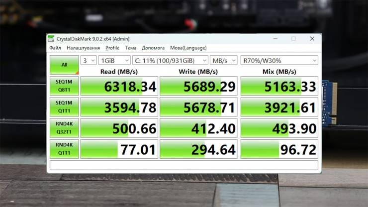The image size is (368, 207).
Task: Select the 96.72 mix result cell
Action: 279,149
